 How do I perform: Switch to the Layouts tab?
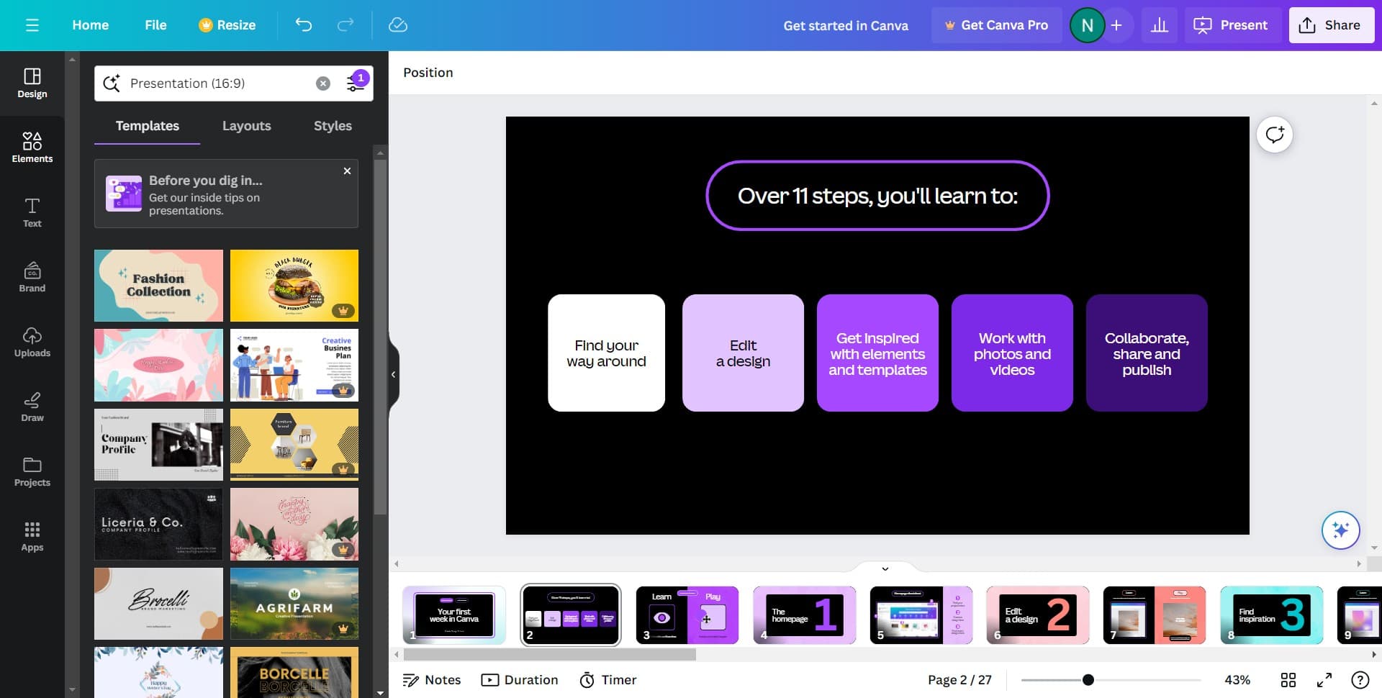pos(246,126)
